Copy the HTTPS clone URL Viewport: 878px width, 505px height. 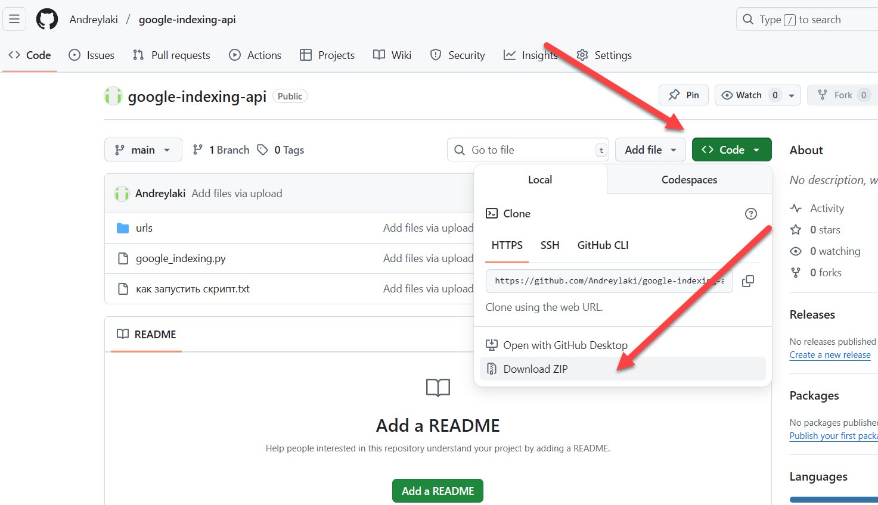coord(748,281)
